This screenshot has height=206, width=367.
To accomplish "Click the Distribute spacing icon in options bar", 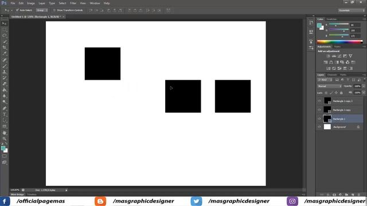I will (x=168, y=10).
